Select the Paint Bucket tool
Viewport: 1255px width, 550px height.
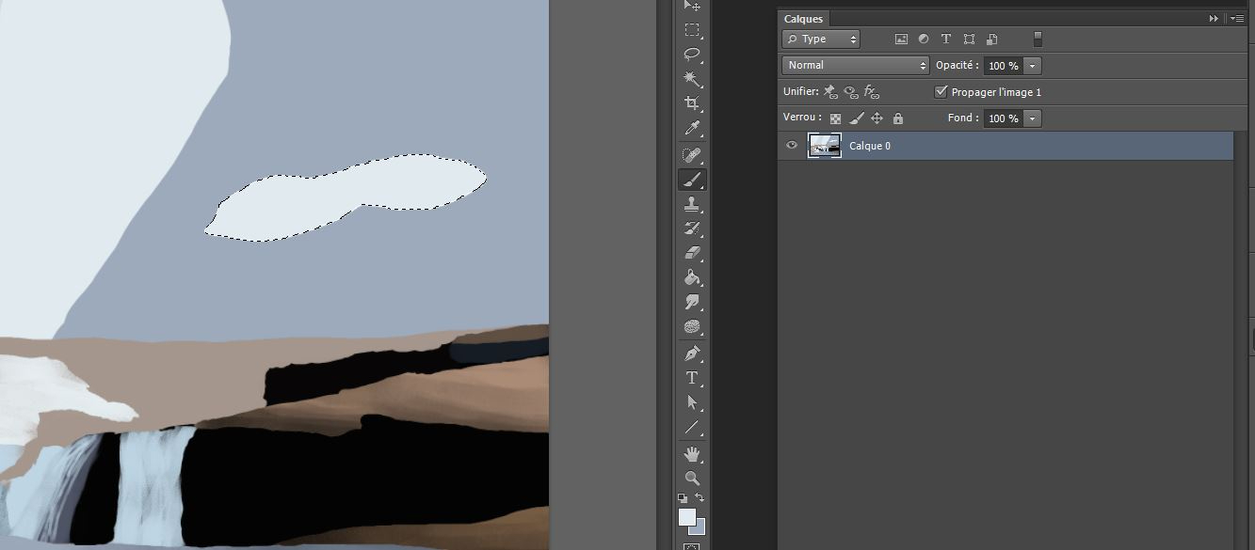click(692, 277)
